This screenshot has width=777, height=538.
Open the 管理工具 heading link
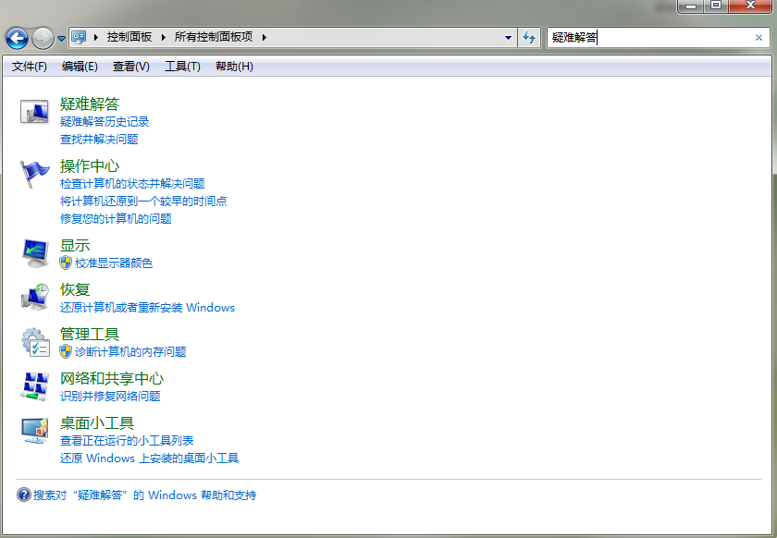90,334
